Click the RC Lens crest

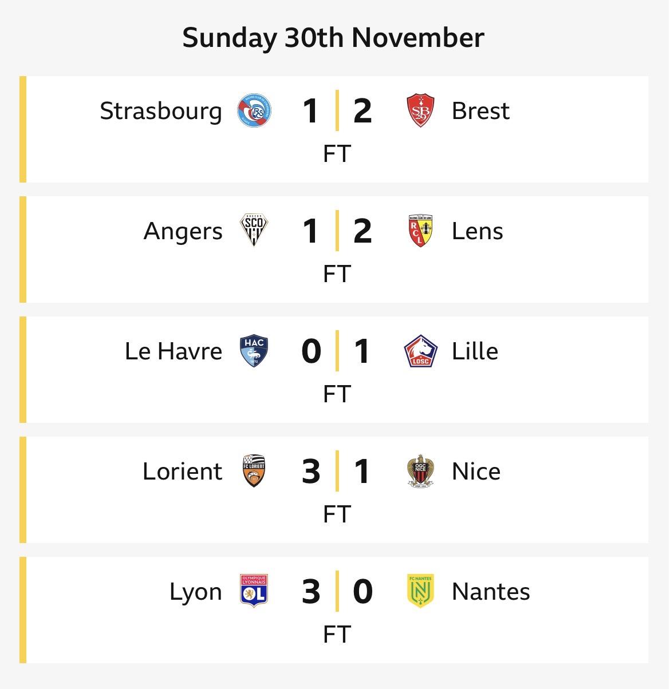pyautogui.click(x=420, y=231)
